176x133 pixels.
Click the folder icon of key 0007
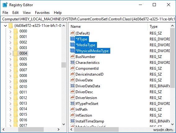pyautogui.click(x=15, y=70)
